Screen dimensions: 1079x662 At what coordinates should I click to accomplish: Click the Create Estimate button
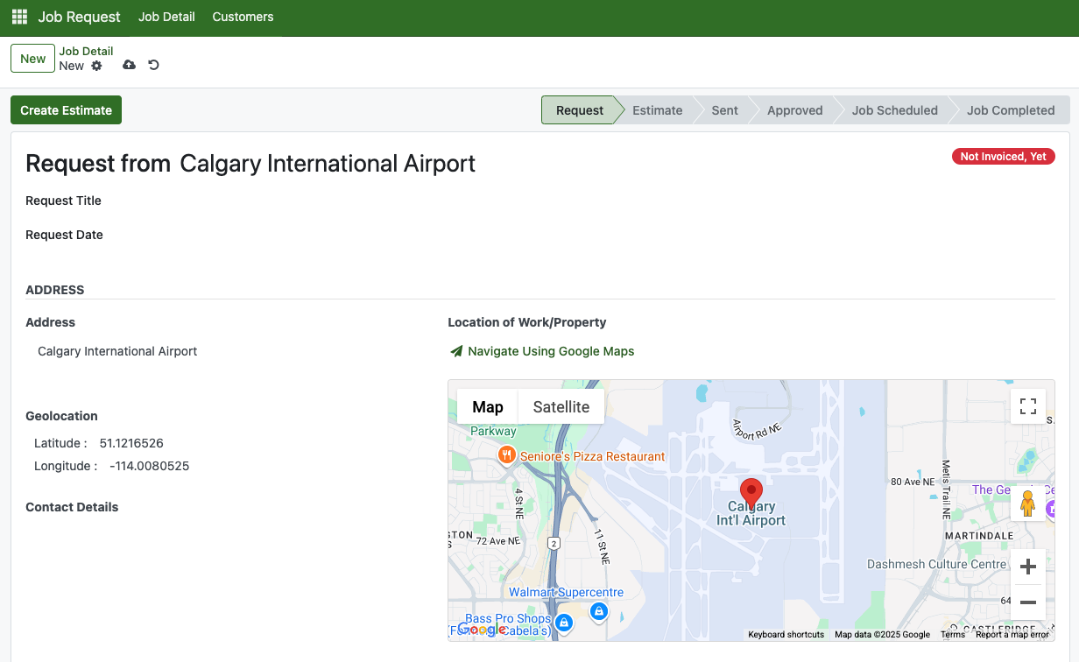click(66, 110)
